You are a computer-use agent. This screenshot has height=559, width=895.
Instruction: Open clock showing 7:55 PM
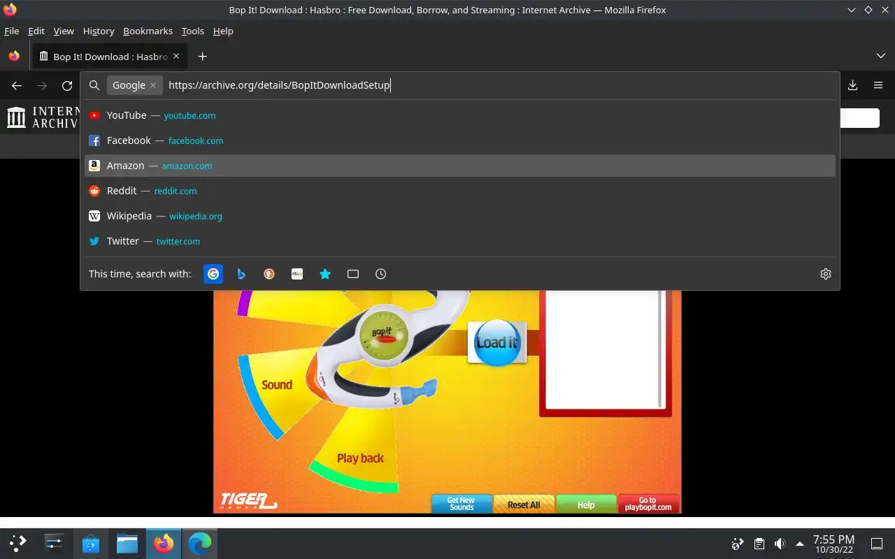pos(833,544)
